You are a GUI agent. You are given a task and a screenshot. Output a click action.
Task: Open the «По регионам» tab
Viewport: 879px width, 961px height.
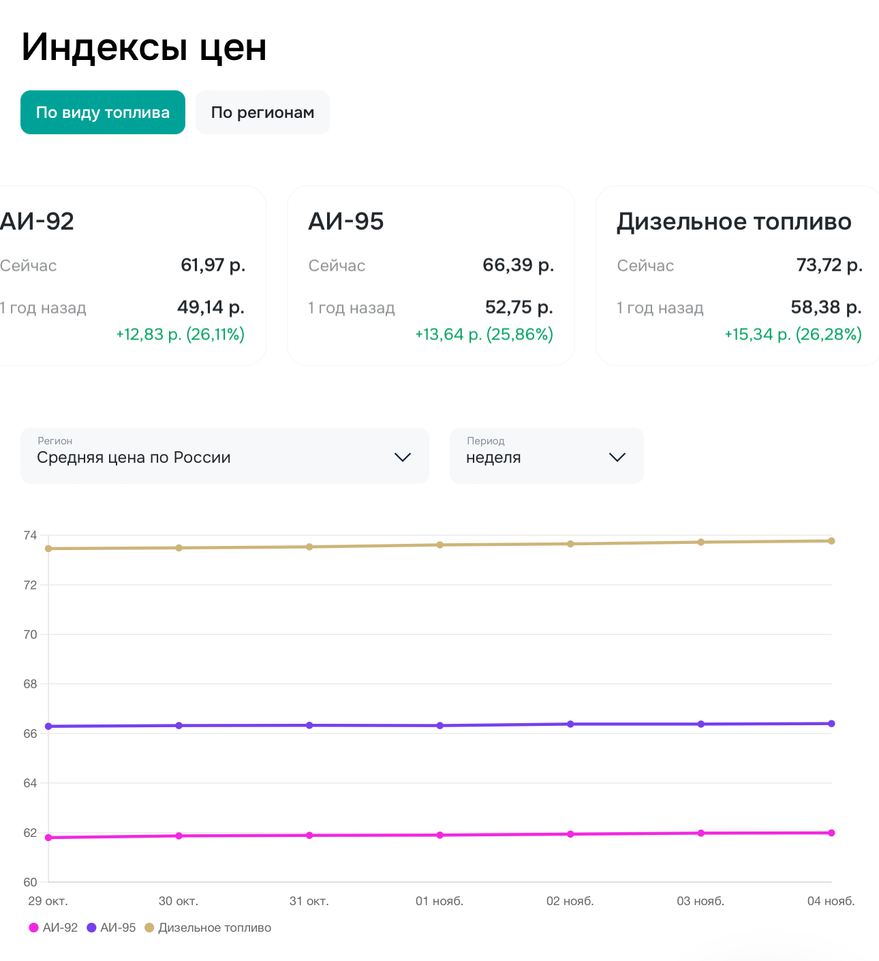[x=262, y=112]
